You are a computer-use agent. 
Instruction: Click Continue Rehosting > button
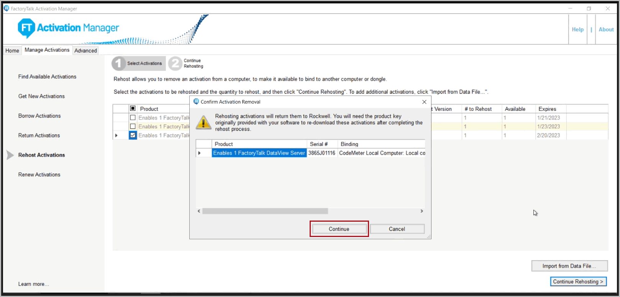(579, 282)
